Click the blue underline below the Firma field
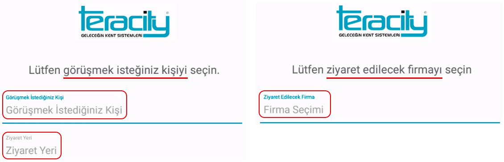 pyautogui.click(x=380, y=122)
